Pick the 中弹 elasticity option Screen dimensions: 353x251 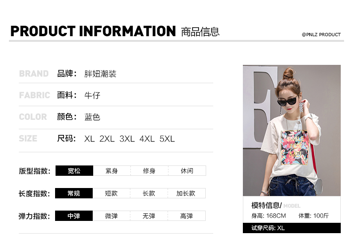click(x=74, y=216)
